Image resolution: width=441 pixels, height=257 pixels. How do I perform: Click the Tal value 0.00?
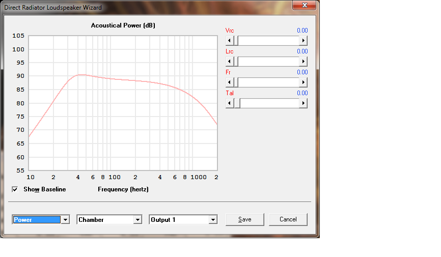302,93
